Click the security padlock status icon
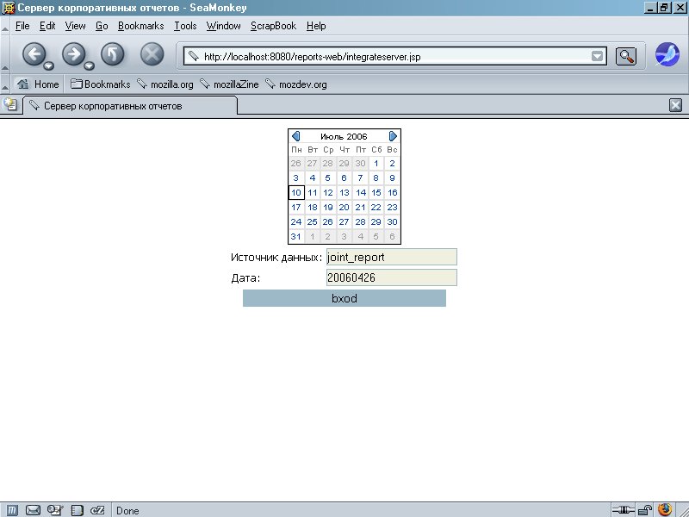Screen dimensions: 689x517 point(644,510)
